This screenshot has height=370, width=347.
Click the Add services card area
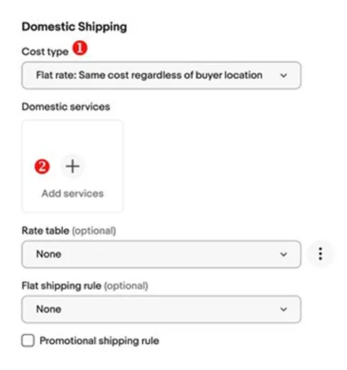pos(72,166)
